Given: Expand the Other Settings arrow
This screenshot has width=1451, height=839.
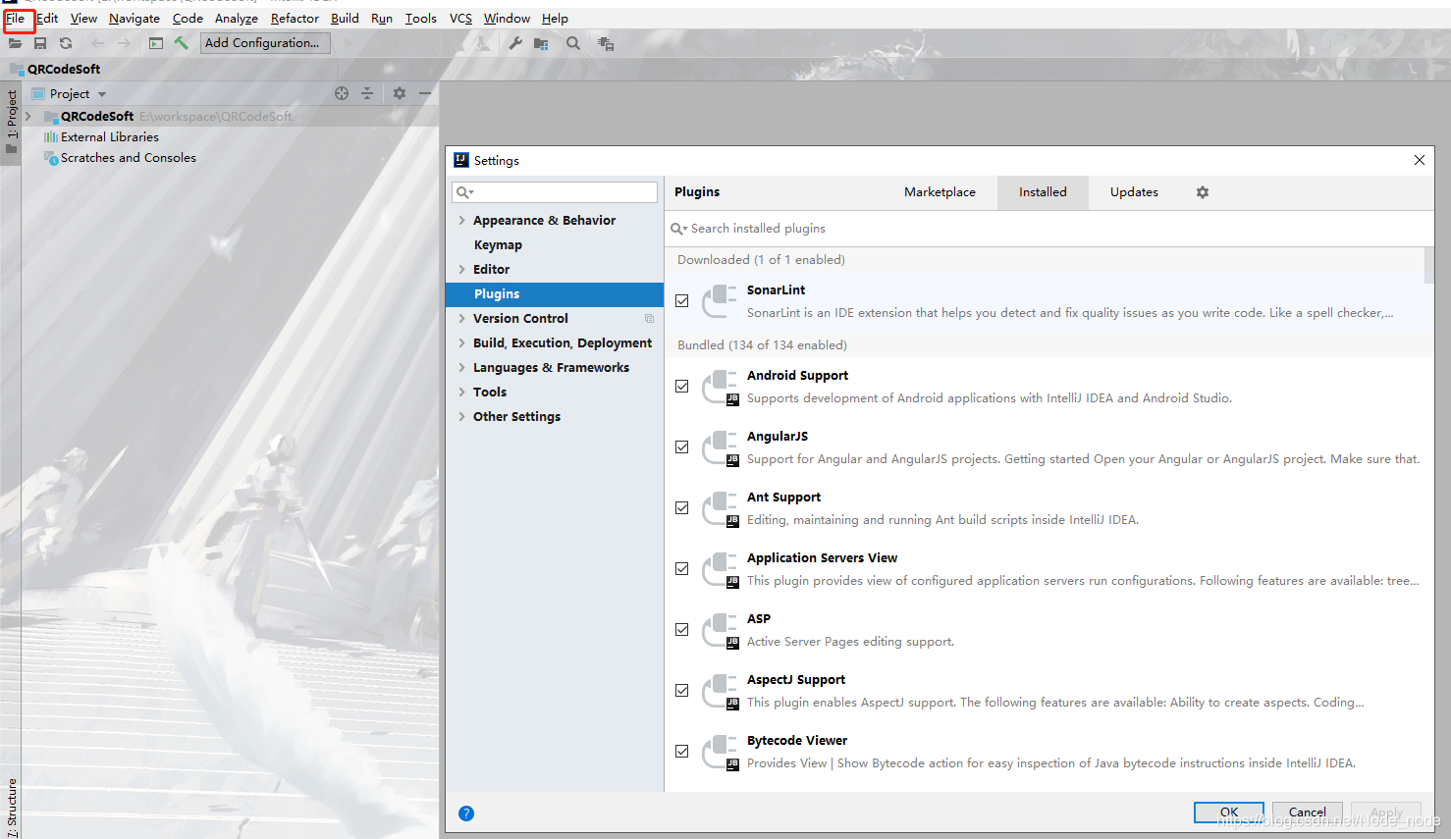Looking at the screenshot, I should coord(461,417).
